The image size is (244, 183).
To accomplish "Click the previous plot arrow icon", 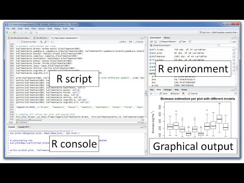I will (151, 94).
